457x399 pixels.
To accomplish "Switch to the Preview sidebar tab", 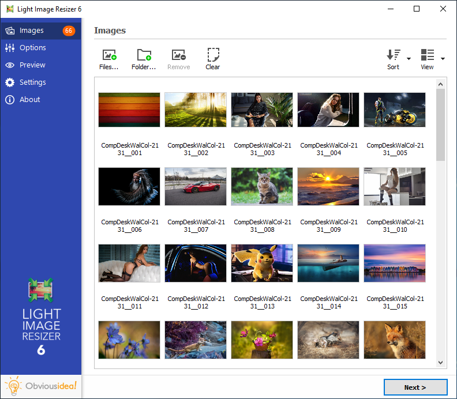I will pyautogui.click(x=32, y=65).
